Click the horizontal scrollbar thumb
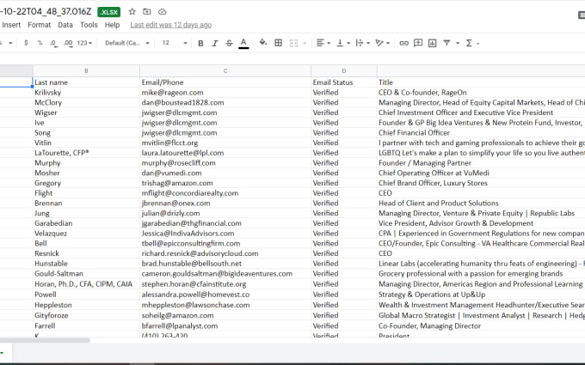This screenshot has width=585, height=365. tap(45, 340)
